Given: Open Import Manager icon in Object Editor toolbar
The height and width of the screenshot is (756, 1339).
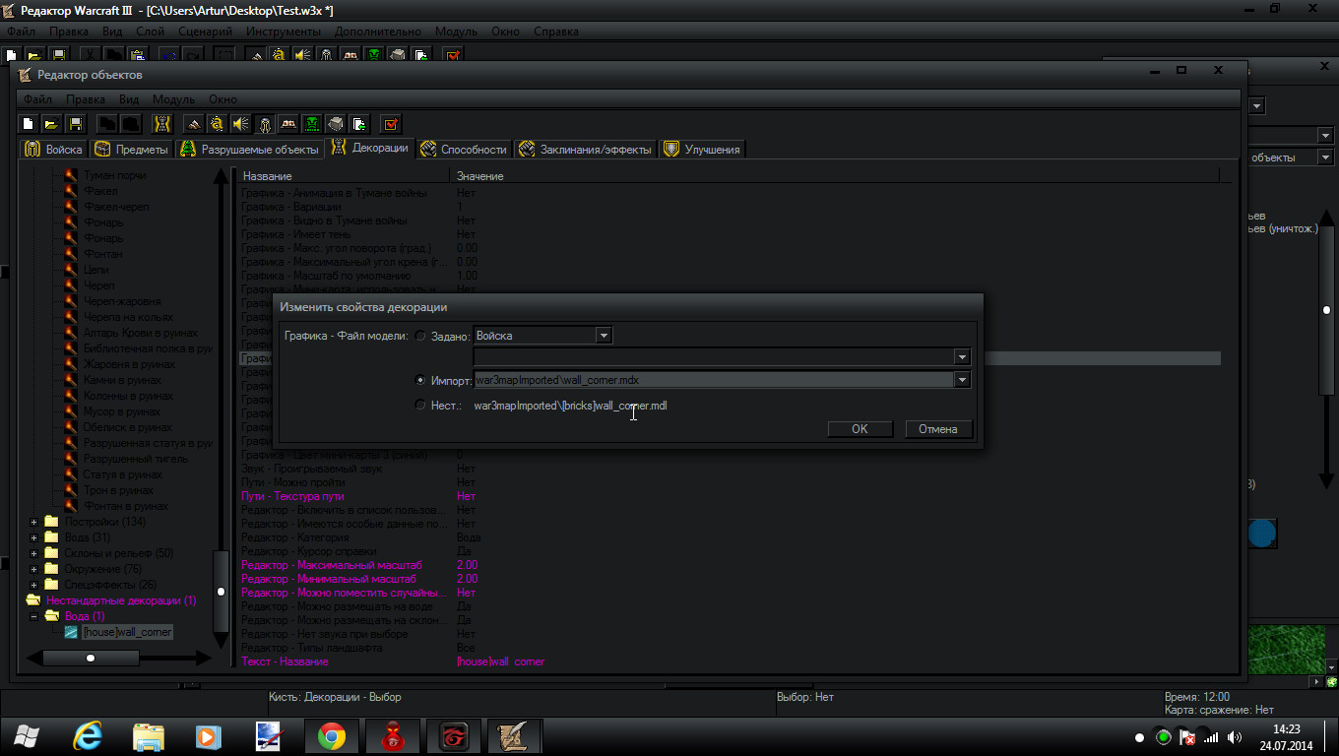Looking at the screenshot, I should coord(359,124).
